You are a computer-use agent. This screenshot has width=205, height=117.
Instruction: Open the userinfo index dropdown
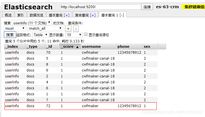(x=32, y=23)
